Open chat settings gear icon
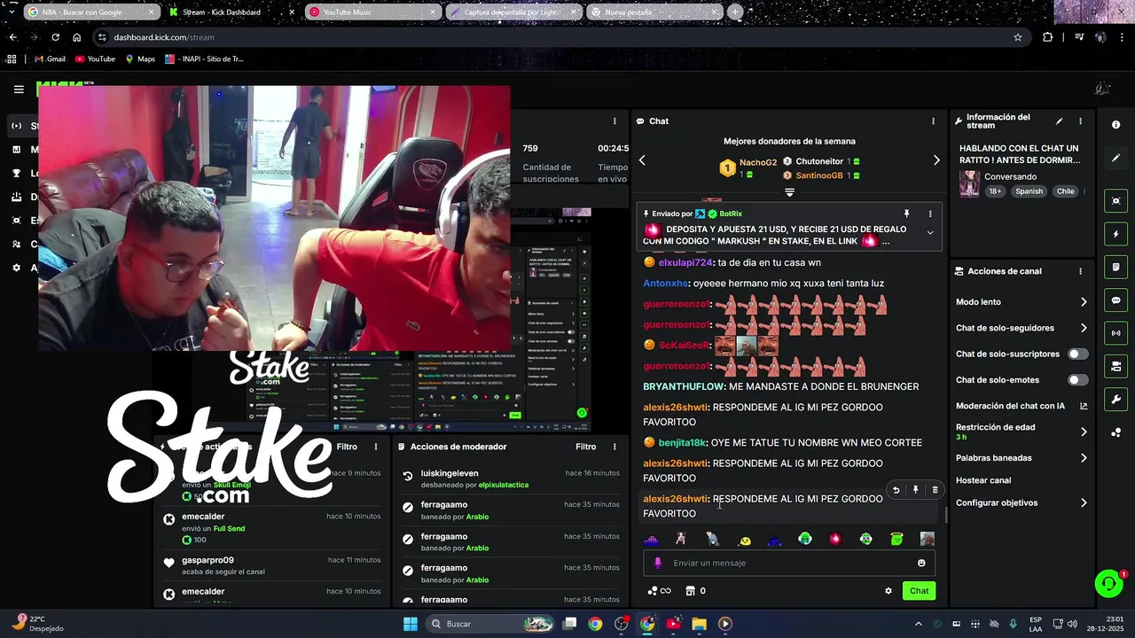The width and height of the screenshot is (1135, 638). point(888,591)
